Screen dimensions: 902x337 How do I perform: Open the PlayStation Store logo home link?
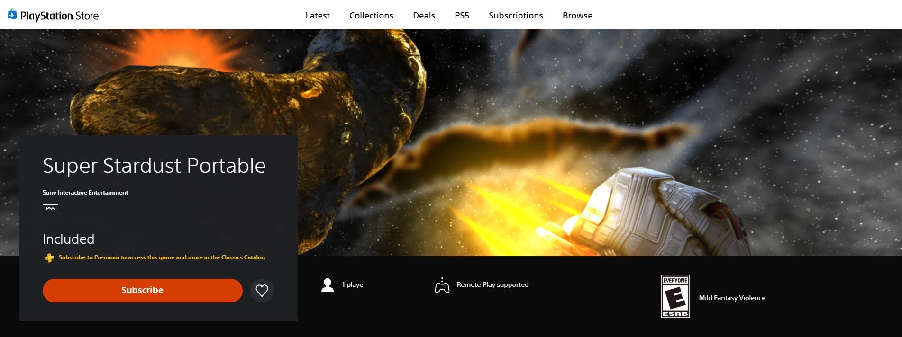click(53, 15)
